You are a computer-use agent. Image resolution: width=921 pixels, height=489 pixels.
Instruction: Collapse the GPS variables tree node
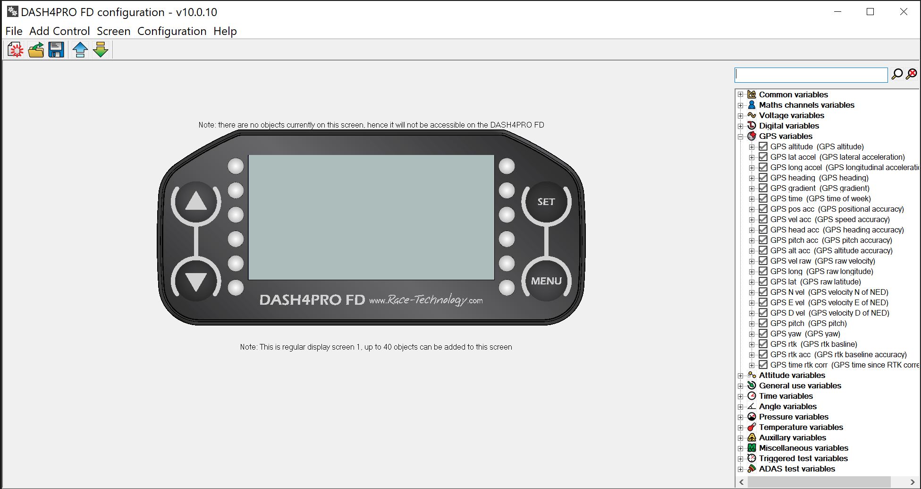click(741, 137)
